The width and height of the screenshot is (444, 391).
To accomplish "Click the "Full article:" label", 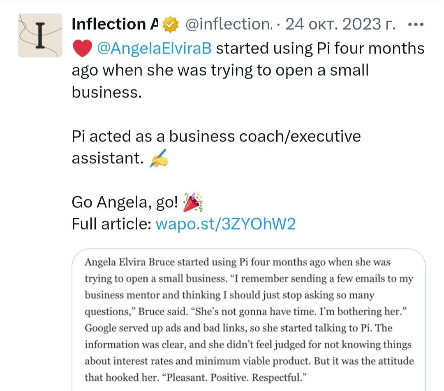I will coord(111,224).
